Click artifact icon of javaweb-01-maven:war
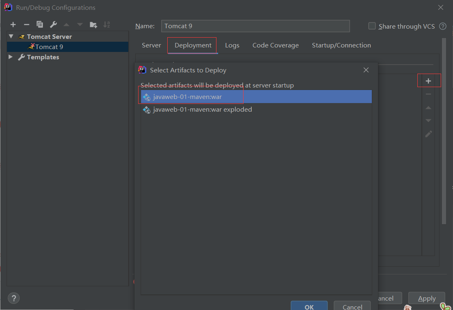This screenshot has height=310, width=453. coord(147,97)
